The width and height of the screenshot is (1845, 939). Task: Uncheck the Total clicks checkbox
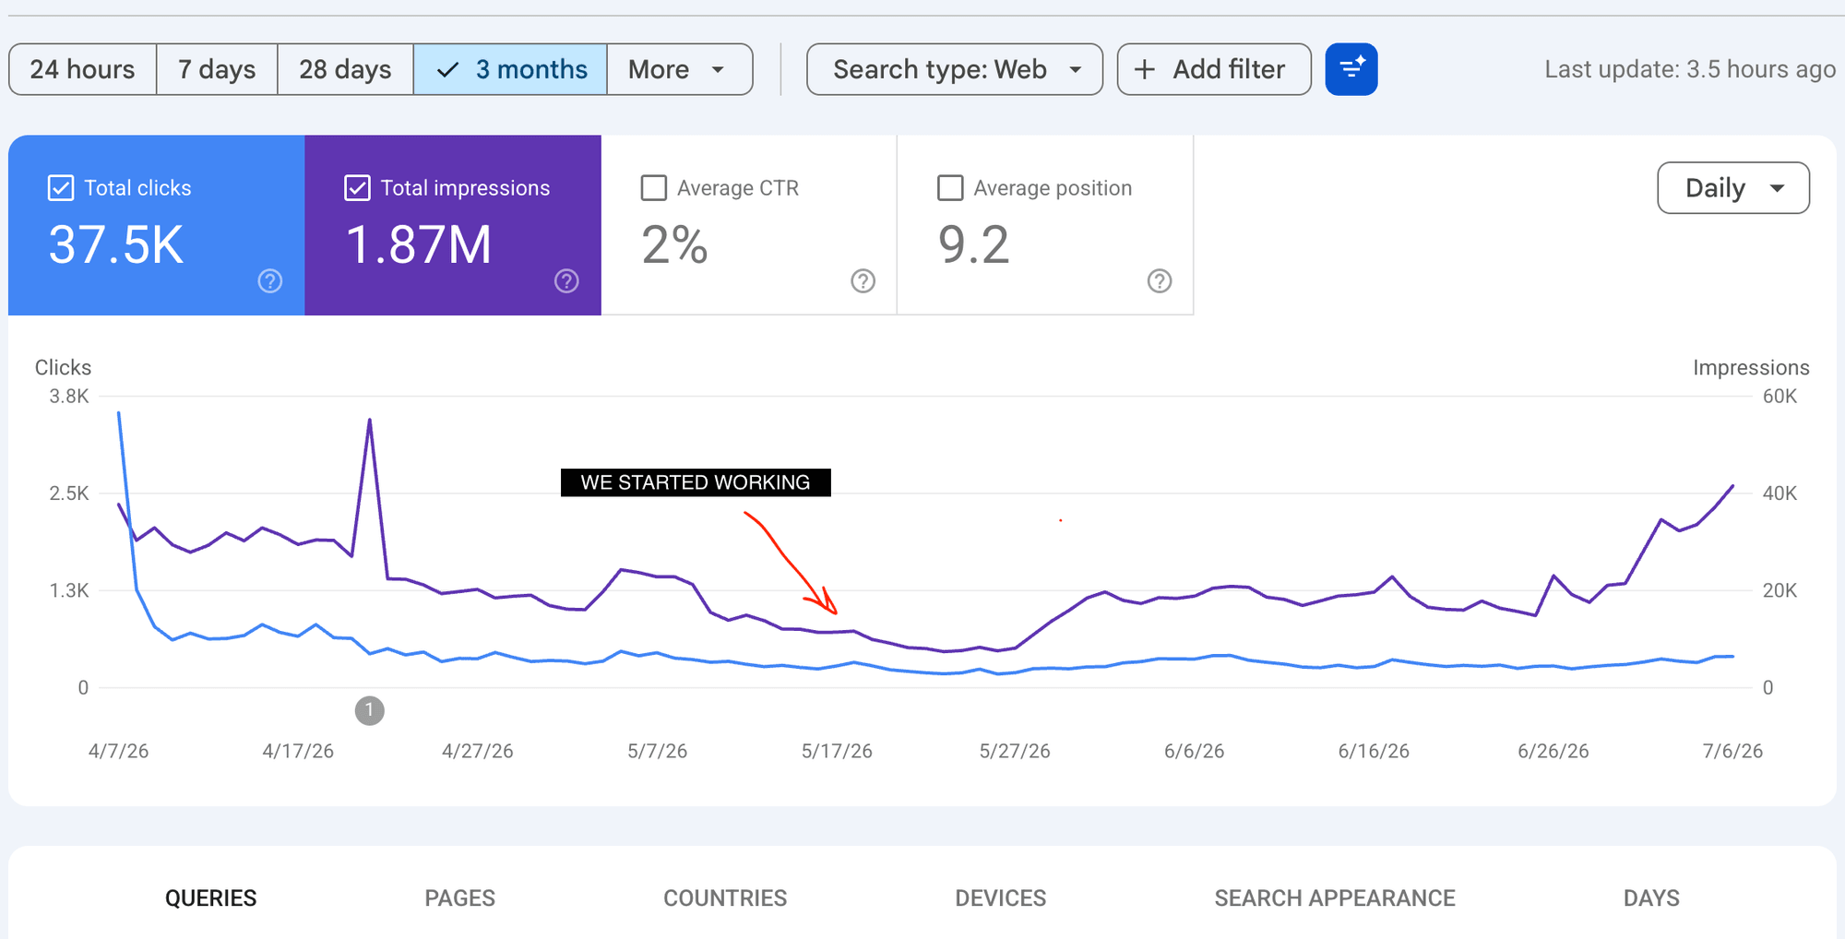tap(61, 188)
